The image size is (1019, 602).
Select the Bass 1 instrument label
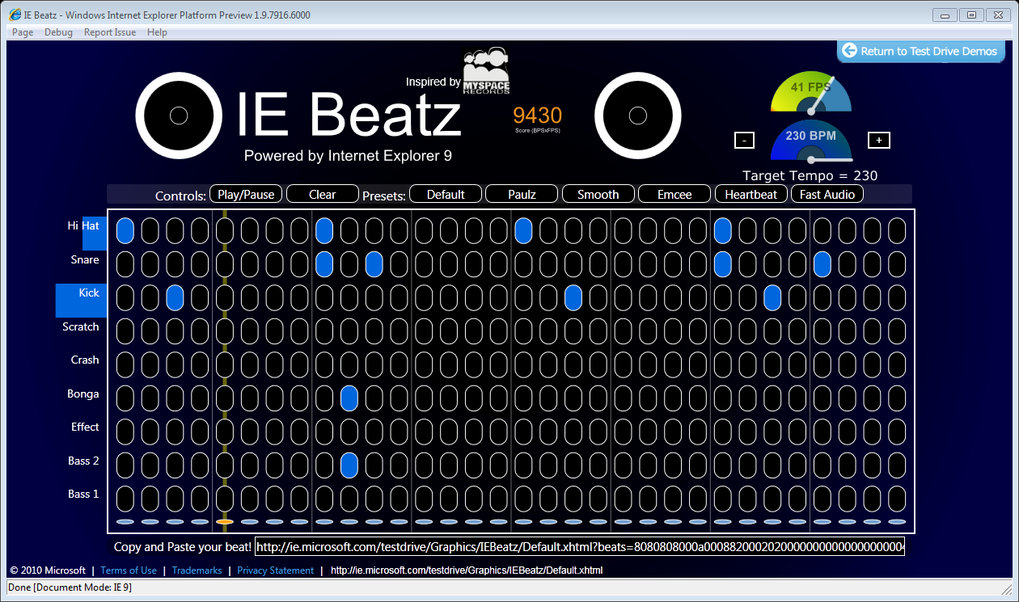(83, 495)
